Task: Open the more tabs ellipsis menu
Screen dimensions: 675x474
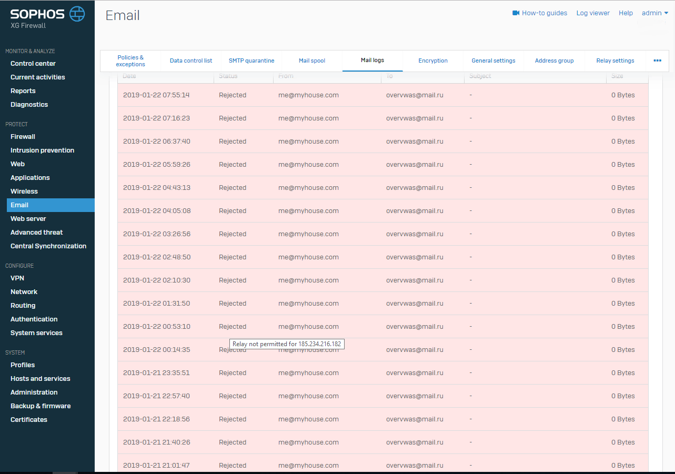Action: pyautogui.click(x=657, y=60)
